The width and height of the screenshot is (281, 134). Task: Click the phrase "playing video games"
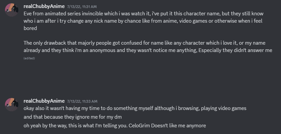pyautogui.click(x=221, y=108)
